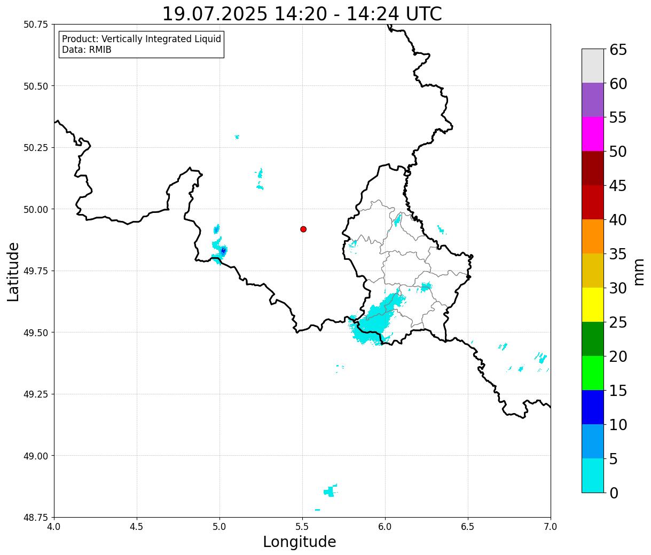Click the colorbar tick label 0

pos(614,493)
